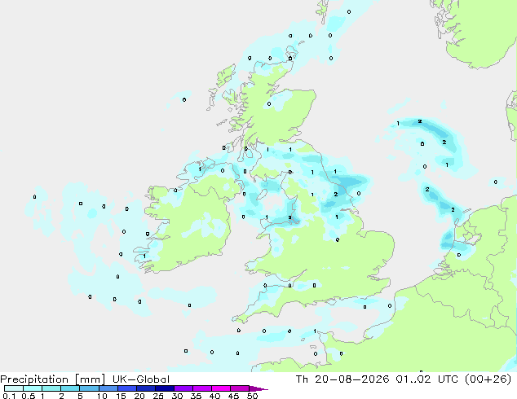Click the '01..02 UTC' time range text
The width and height of the screenshot is (517, 399).
[x=427, y=379]
